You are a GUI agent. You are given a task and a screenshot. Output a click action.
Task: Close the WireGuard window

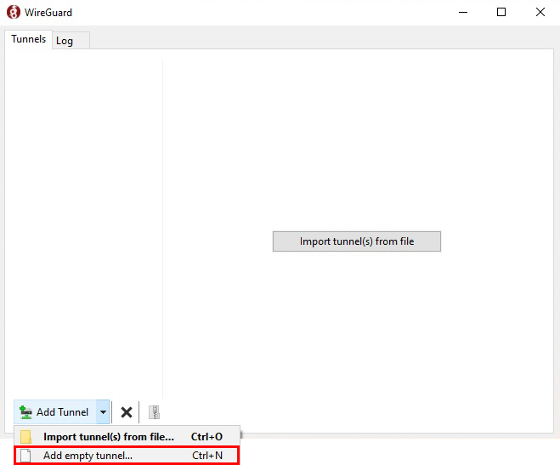pyautogui.click(x=540, y=12)
